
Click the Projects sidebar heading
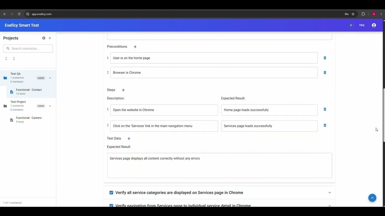click(x=11, y=38)
